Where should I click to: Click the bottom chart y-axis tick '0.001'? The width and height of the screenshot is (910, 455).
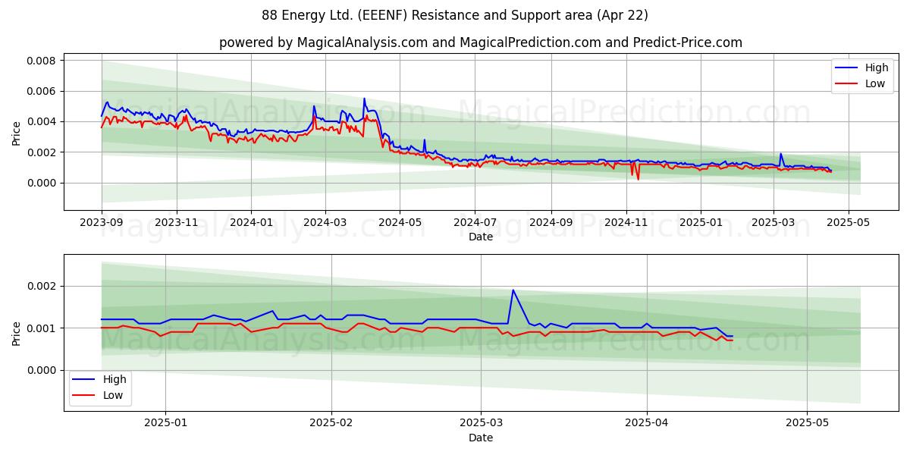tap(42, 328)
